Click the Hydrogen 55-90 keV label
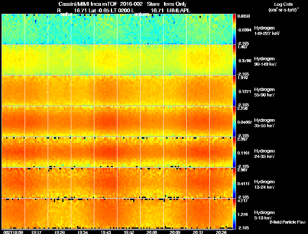 (x=264, y=92)
